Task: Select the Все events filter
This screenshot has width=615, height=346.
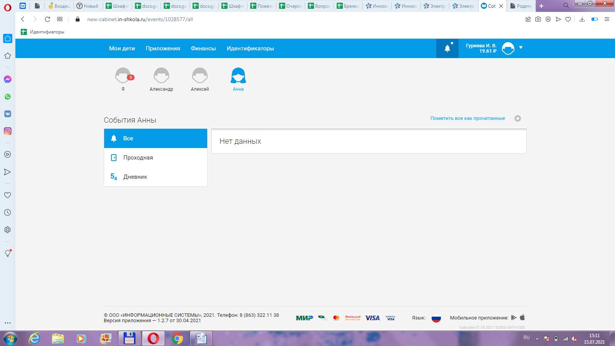Action: [x=156, y=138]
